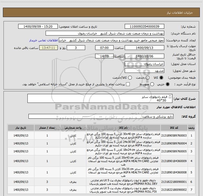Click product code 2131890589760003
Viewport: 203px width, 196px height.
[174, 135]
